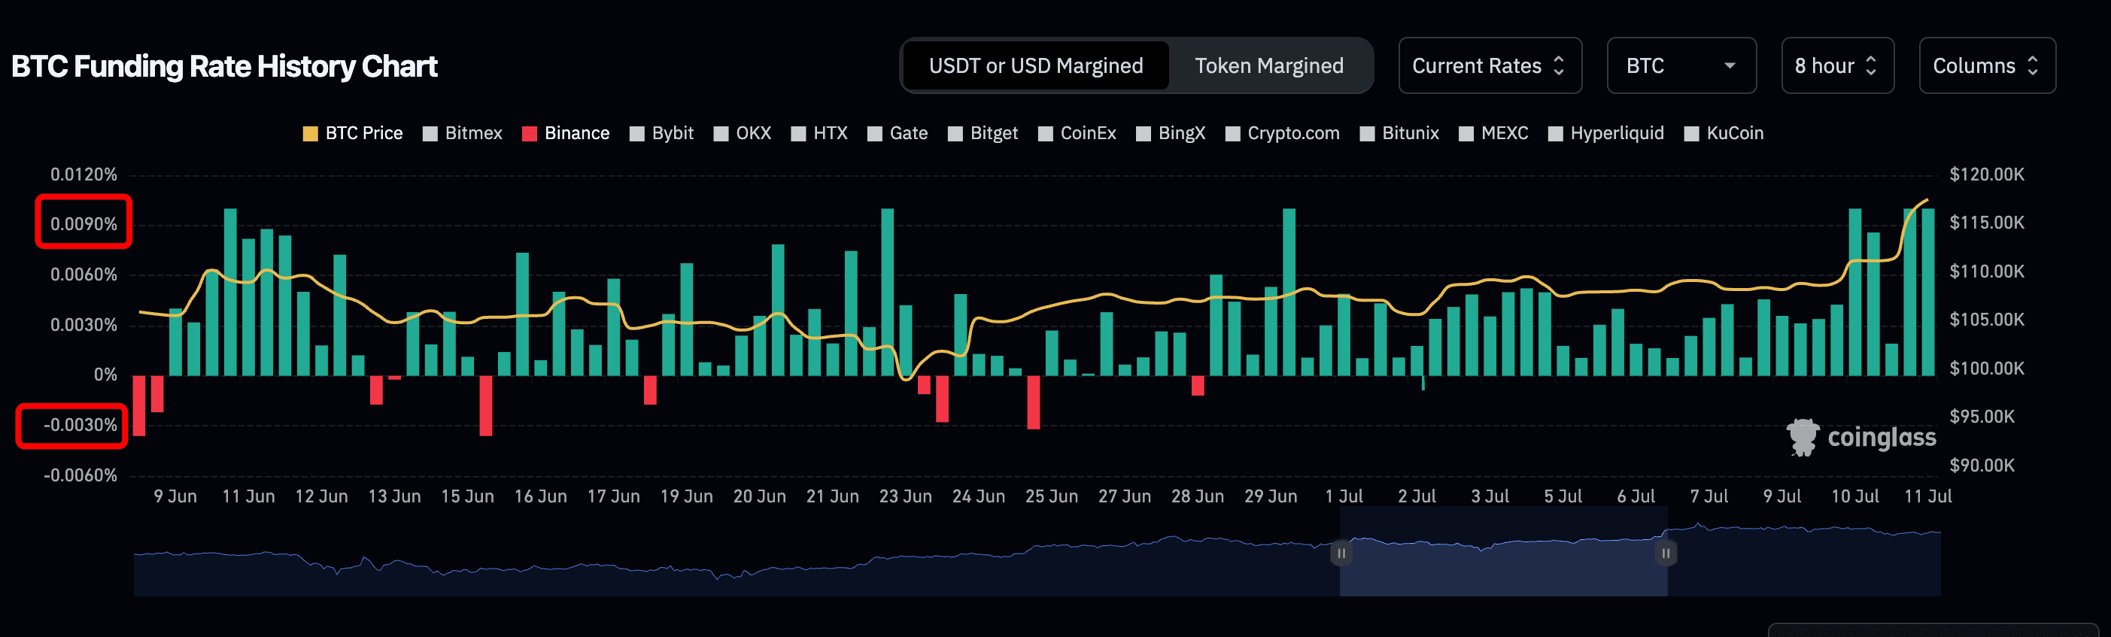The image size is (2111, 637).
Task: Switch to Token Margined tab
Action: pos(1269,65)
